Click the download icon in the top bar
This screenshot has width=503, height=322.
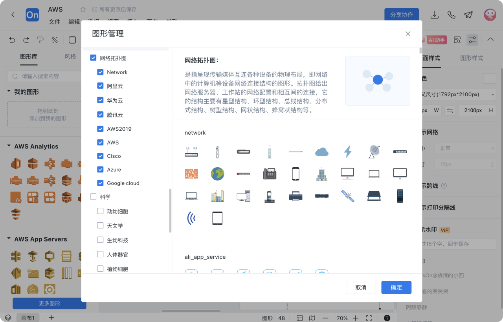tap(434, 15)
